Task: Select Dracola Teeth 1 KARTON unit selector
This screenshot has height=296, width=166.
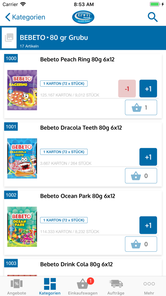Action: point(64,152)
